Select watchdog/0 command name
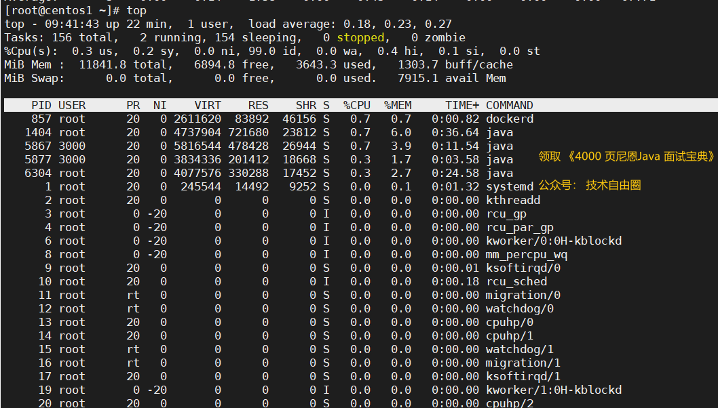Screen dimensions: 718x408 point(520,309)
